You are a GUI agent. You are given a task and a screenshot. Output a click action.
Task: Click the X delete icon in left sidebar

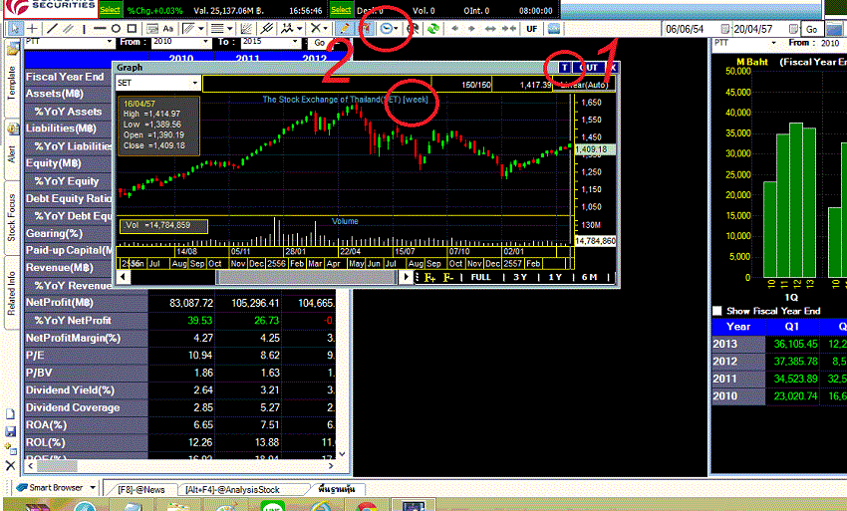coord(10,465)
